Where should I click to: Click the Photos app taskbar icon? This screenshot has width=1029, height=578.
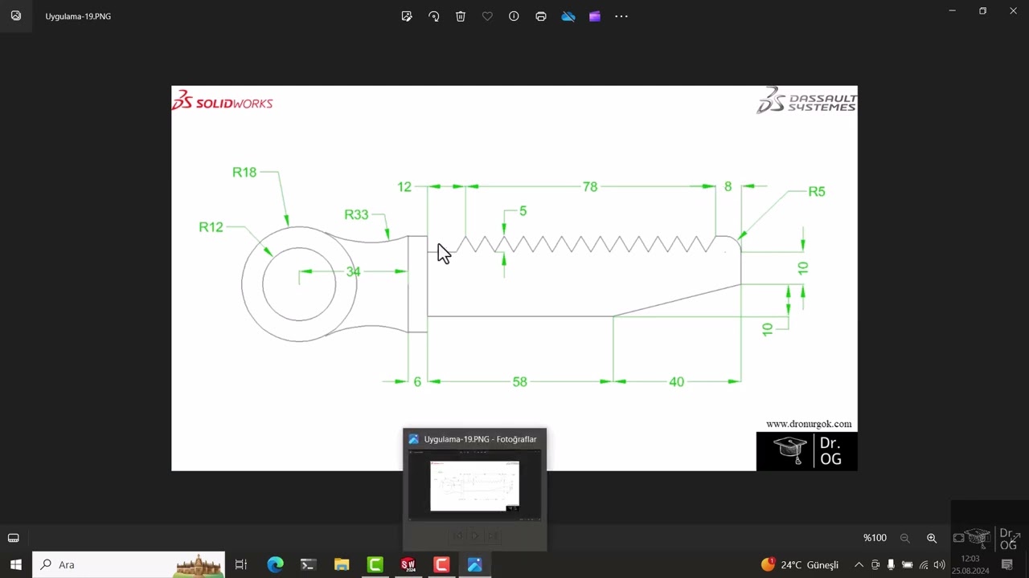tap(474, 565)
